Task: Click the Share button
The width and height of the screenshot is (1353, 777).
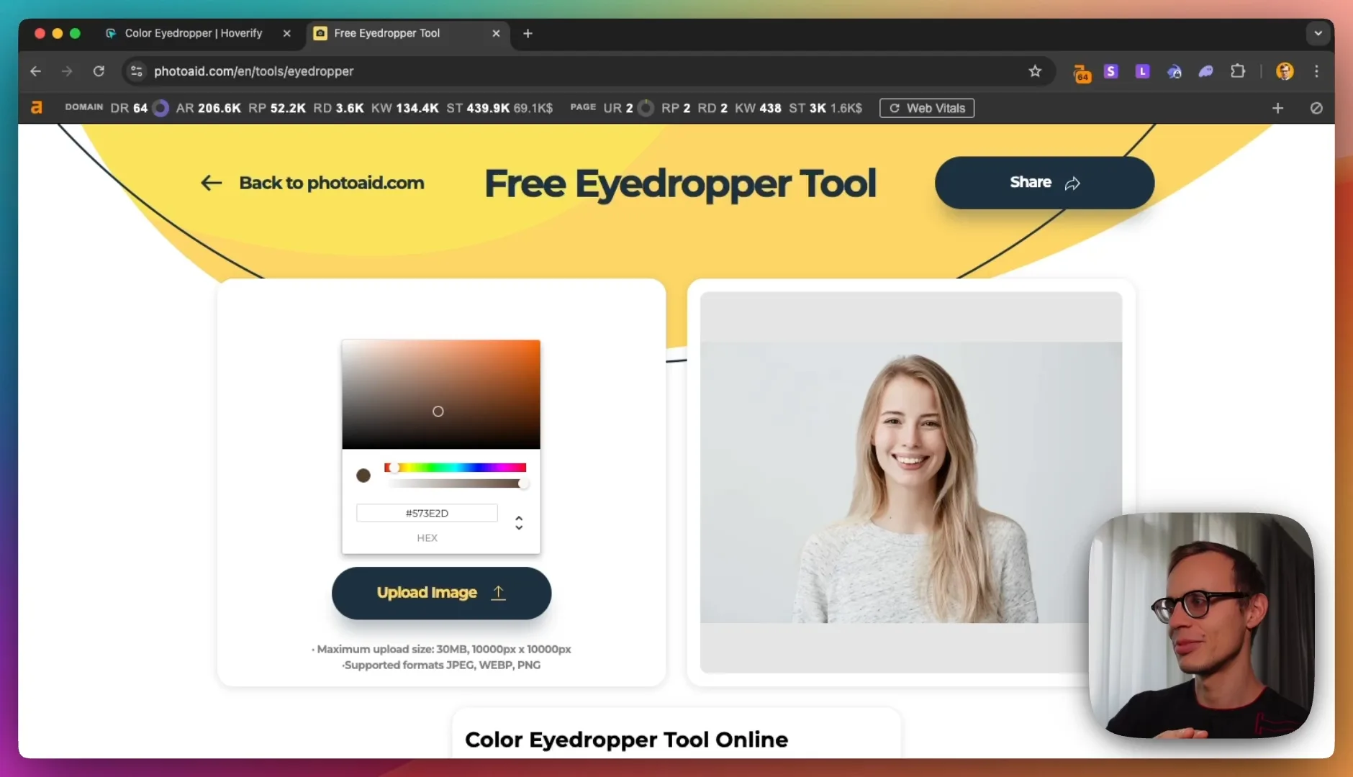Action: click(1044, 183)
